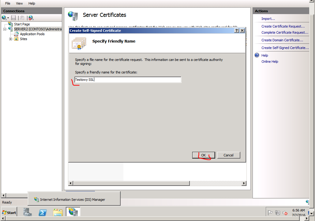Click the Up toolbar icon in Connections
This screenshot has height=221, width=315.
(x=22, y=18)
